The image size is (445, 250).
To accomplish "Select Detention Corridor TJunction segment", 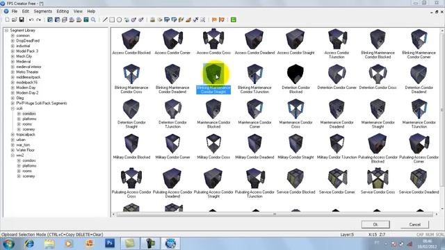I will pos(172,113).
